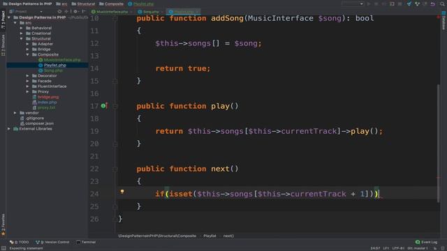Click the hide project panel icon
This screenshot has height=251, width=447.
click(x=84, y=11)
